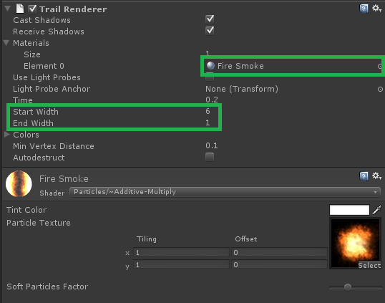Click Fire Smoke material sphere icon in Element 0
This screenshot has height=303, width=385.
tap(210, 66)
